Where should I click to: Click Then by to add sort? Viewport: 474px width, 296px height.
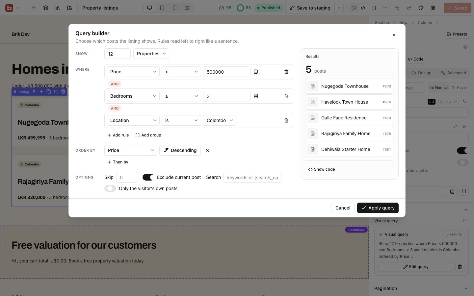click(x=118, y=162)
